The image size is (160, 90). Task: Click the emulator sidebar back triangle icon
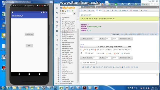57,40
